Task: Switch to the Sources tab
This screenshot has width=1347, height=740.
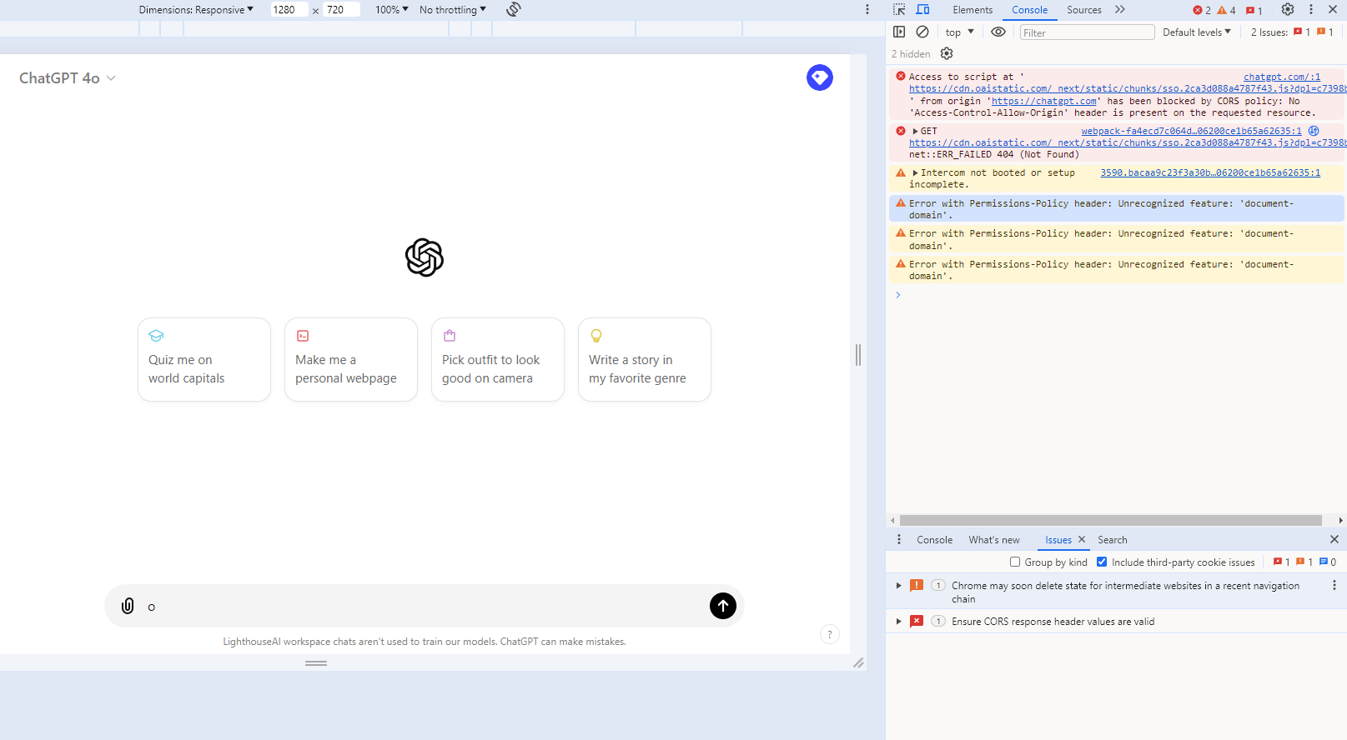Action: (x=1084, y=10)
